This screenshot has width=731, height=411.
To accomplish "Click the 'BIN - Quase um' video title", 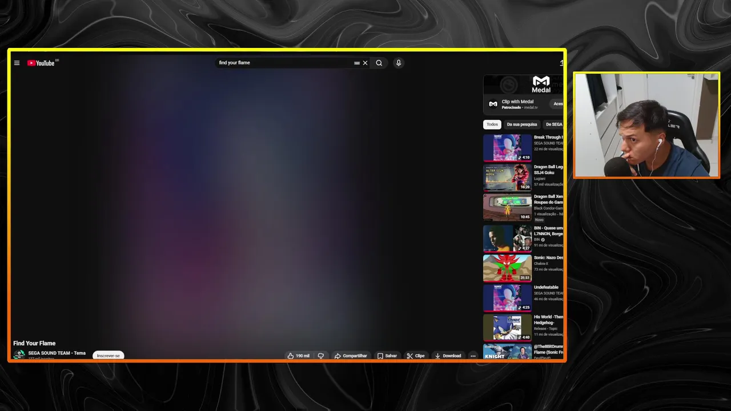I will click(x=548, y=231).
